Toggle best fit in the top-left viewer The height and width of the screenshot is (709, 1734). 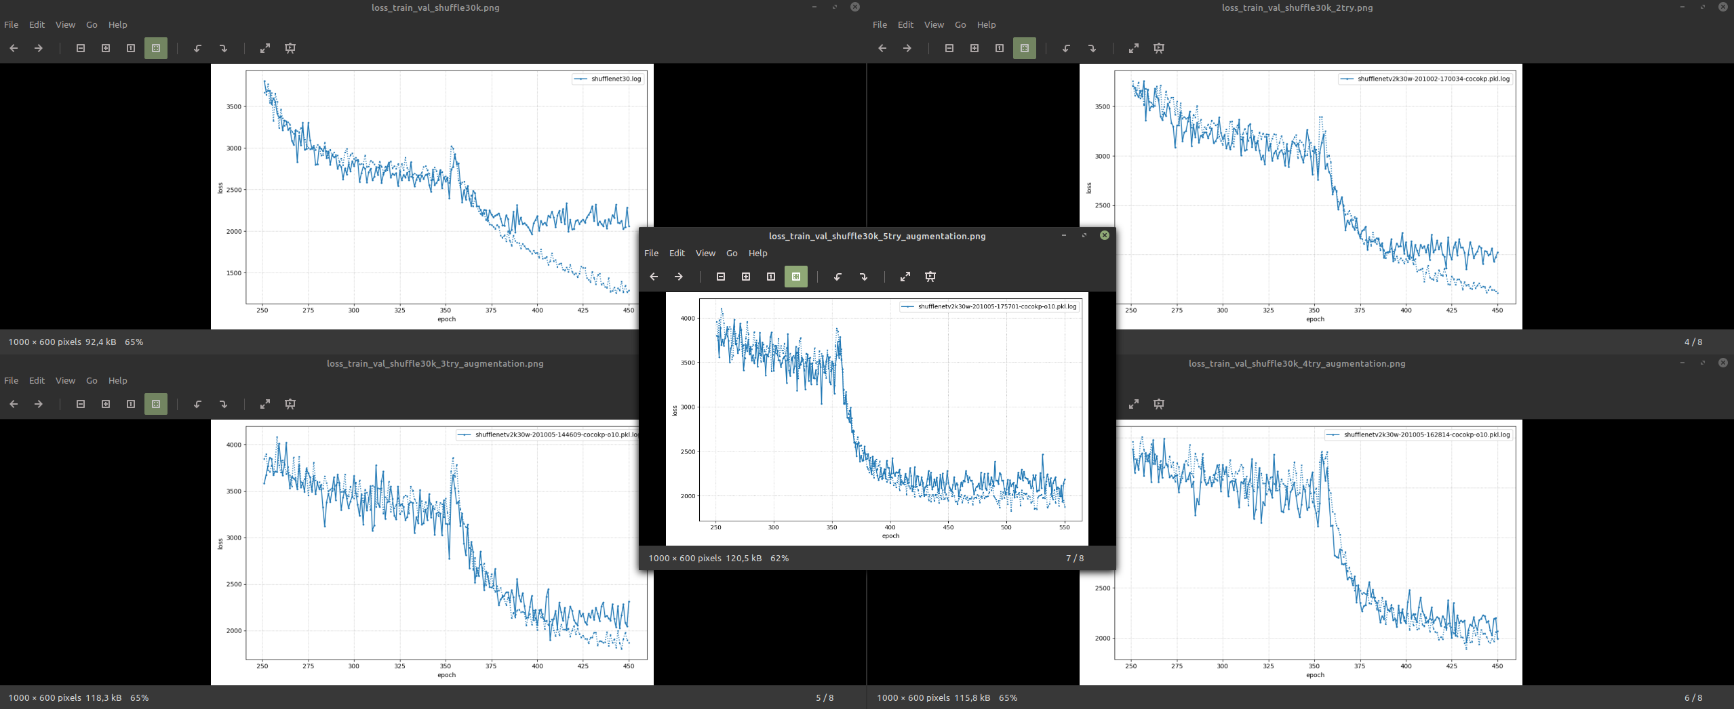[155, 48]
